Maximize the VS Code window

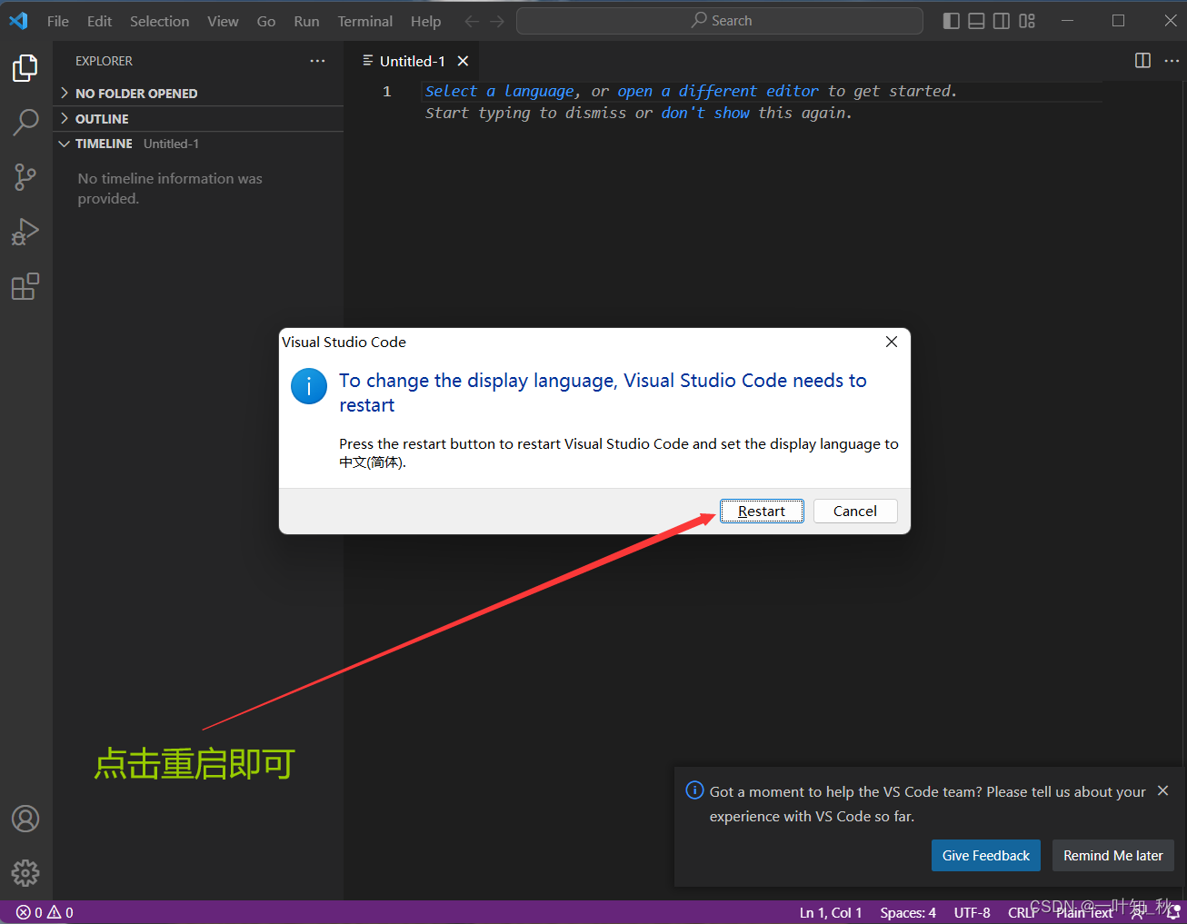[x=1119, y=21]
